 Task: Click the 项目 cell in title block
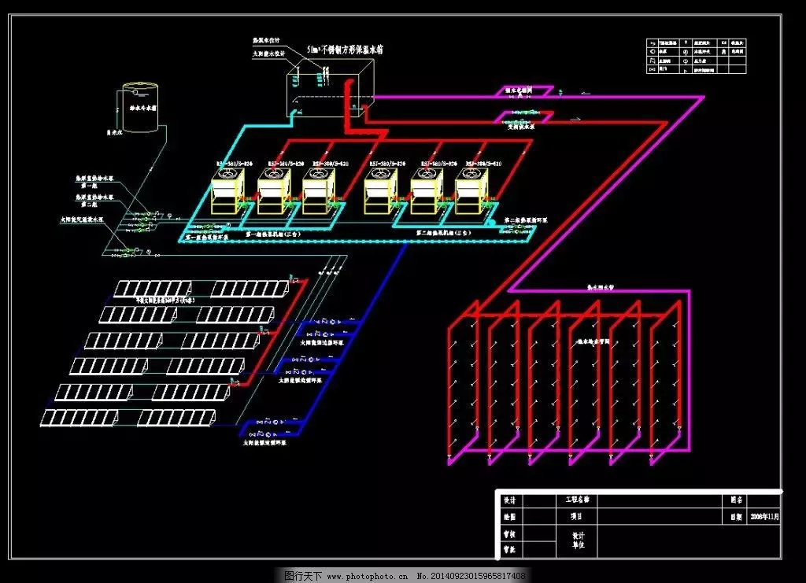click(x=577, y=517)
